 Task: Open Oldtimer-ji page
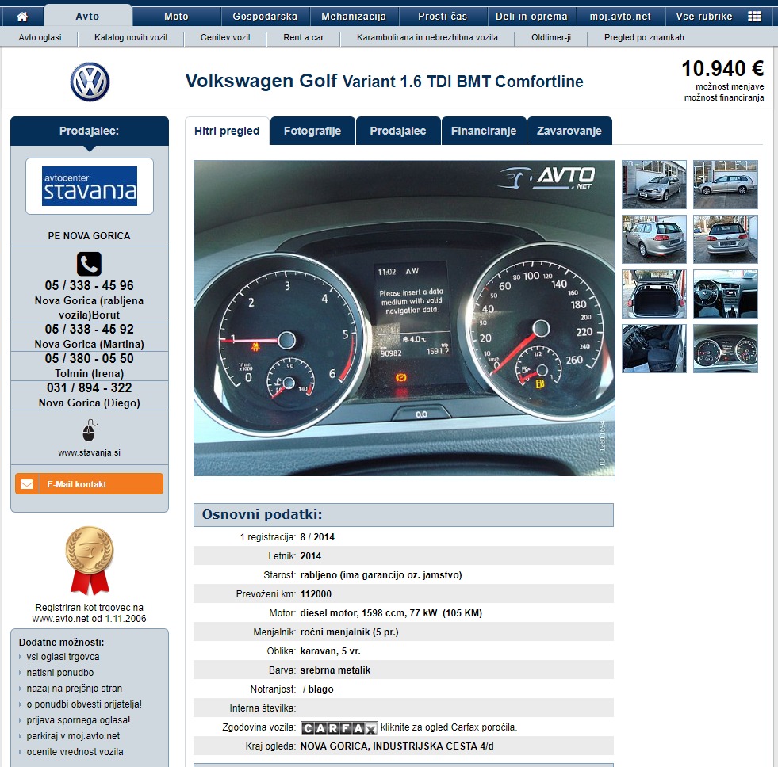point(551,37)
